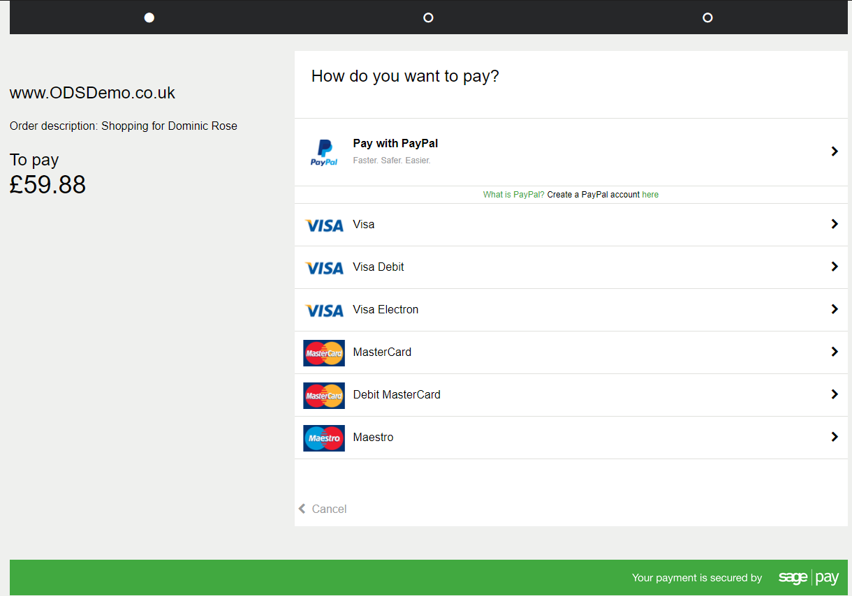Click the Visa logo beside Visa Debit
The image size is (852, 596).
(x=324, y=267)
